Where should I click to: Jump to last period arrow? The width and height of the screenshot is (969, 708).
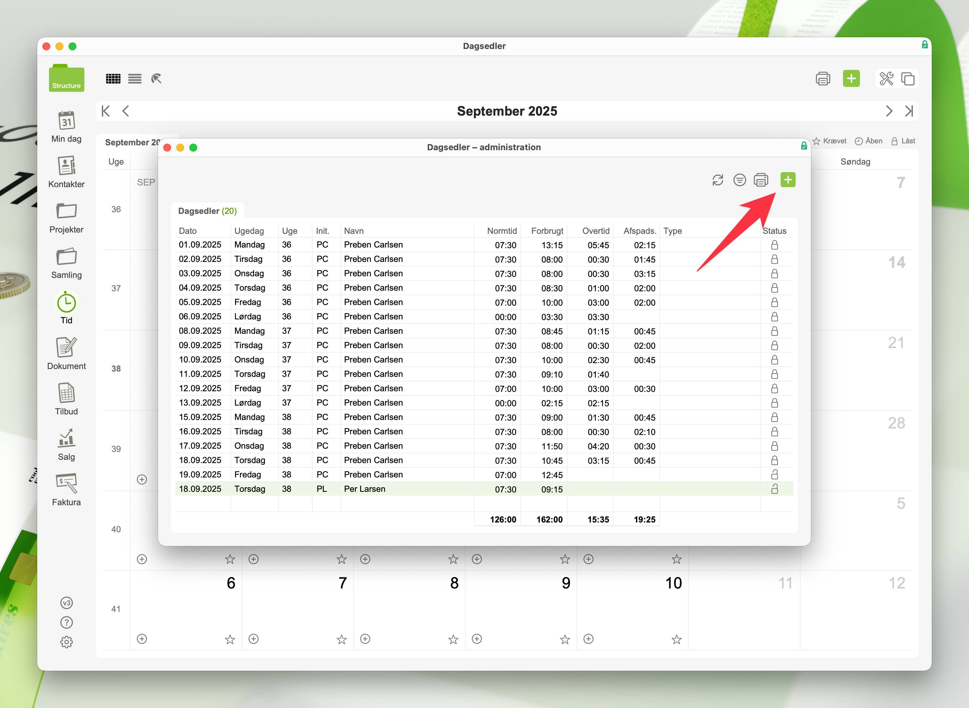(909, 111)
